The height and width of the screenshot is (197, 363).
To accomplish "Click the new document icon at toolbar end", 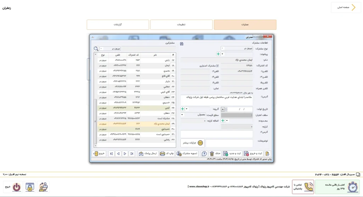I will 267,154.
